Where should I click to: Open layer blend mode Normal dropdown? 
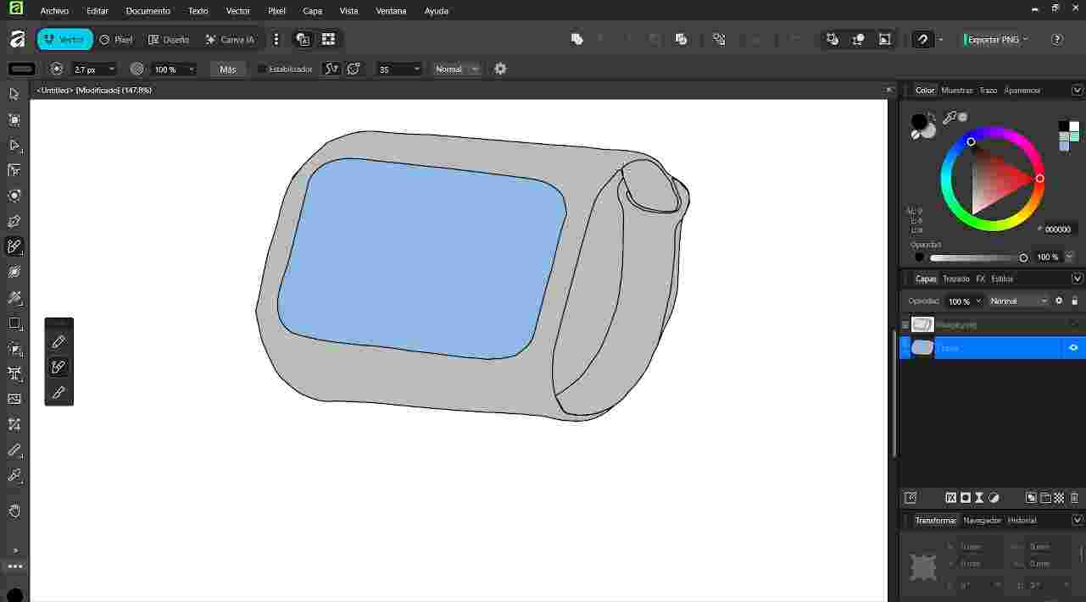1018,301
